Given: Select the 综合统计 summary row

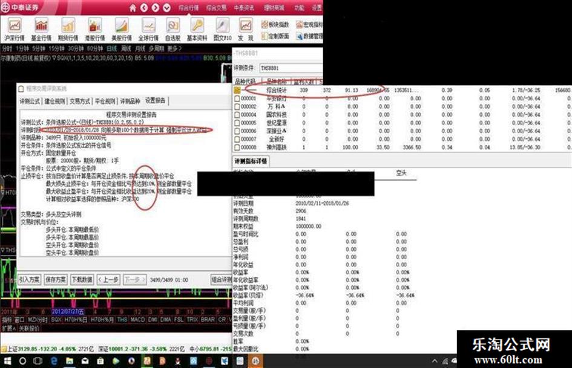Looking at the screenshot, I should tap(402, 90).
